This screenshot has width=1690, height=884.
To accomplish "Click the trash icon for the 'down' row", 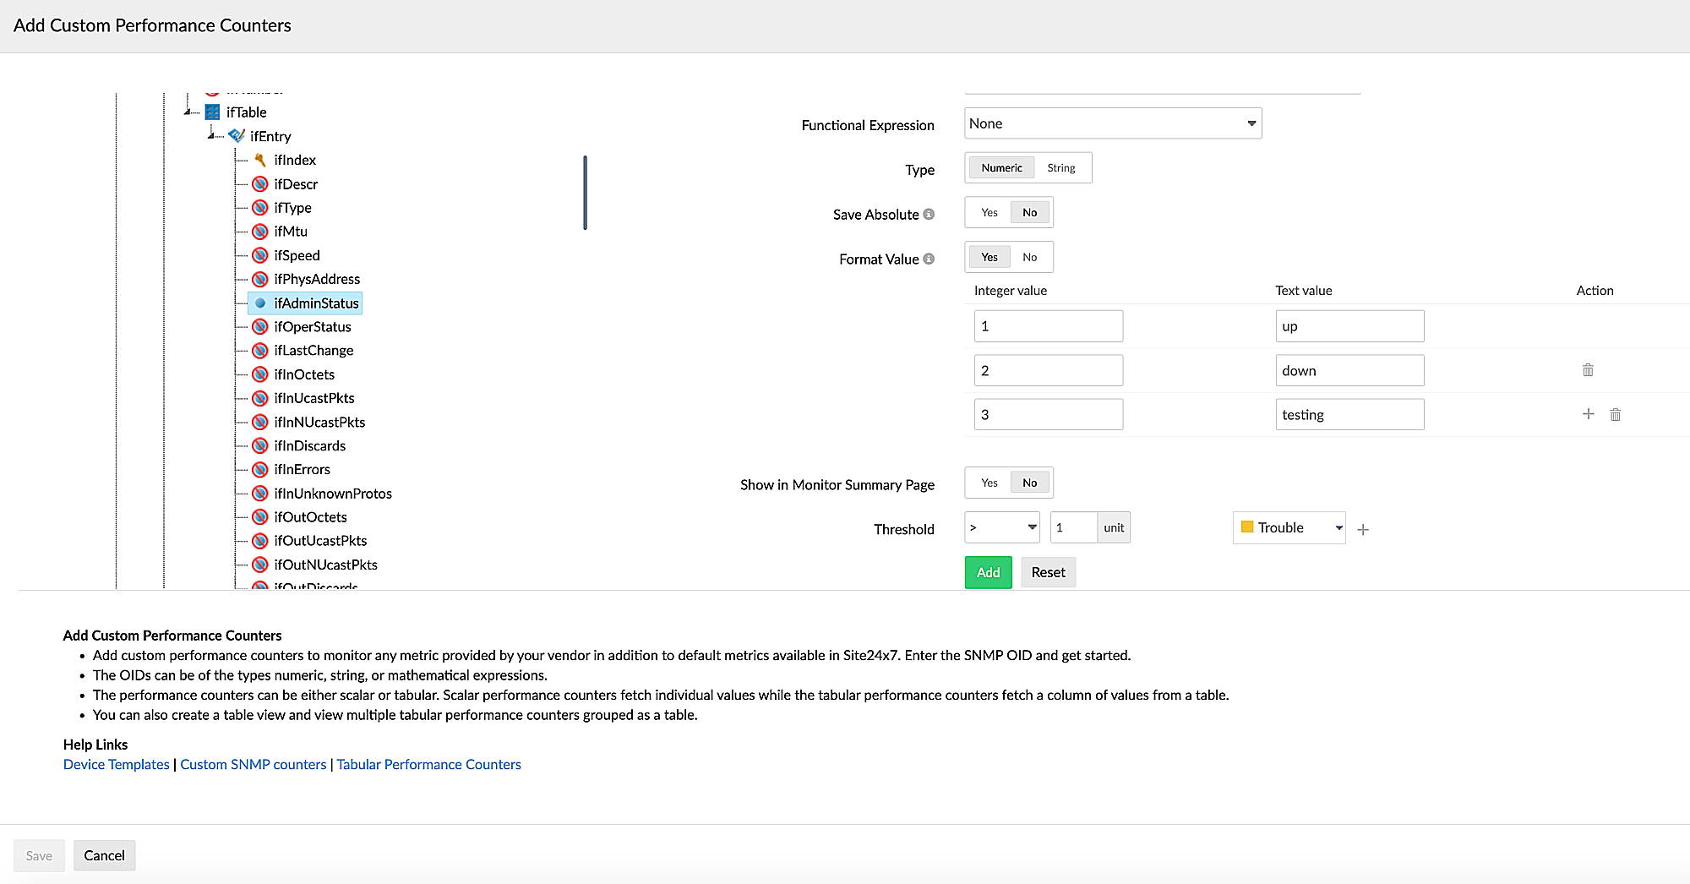I will (x=1588, y=370).
